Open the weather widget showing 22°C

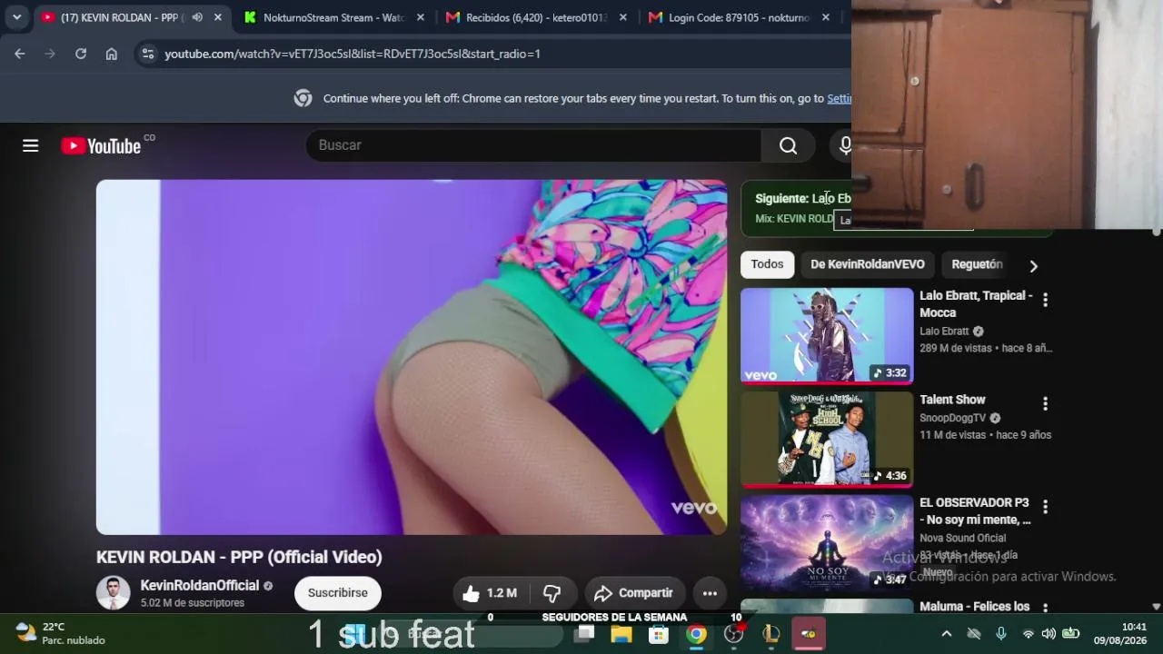[60, 633]
